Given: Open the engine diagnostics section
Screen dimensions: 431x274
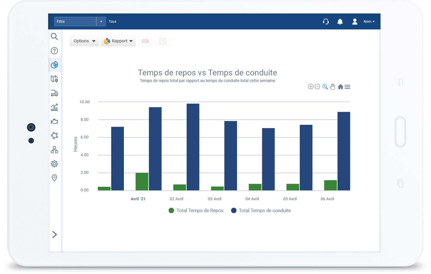Looking at the screenshot, I should point(54,121).
